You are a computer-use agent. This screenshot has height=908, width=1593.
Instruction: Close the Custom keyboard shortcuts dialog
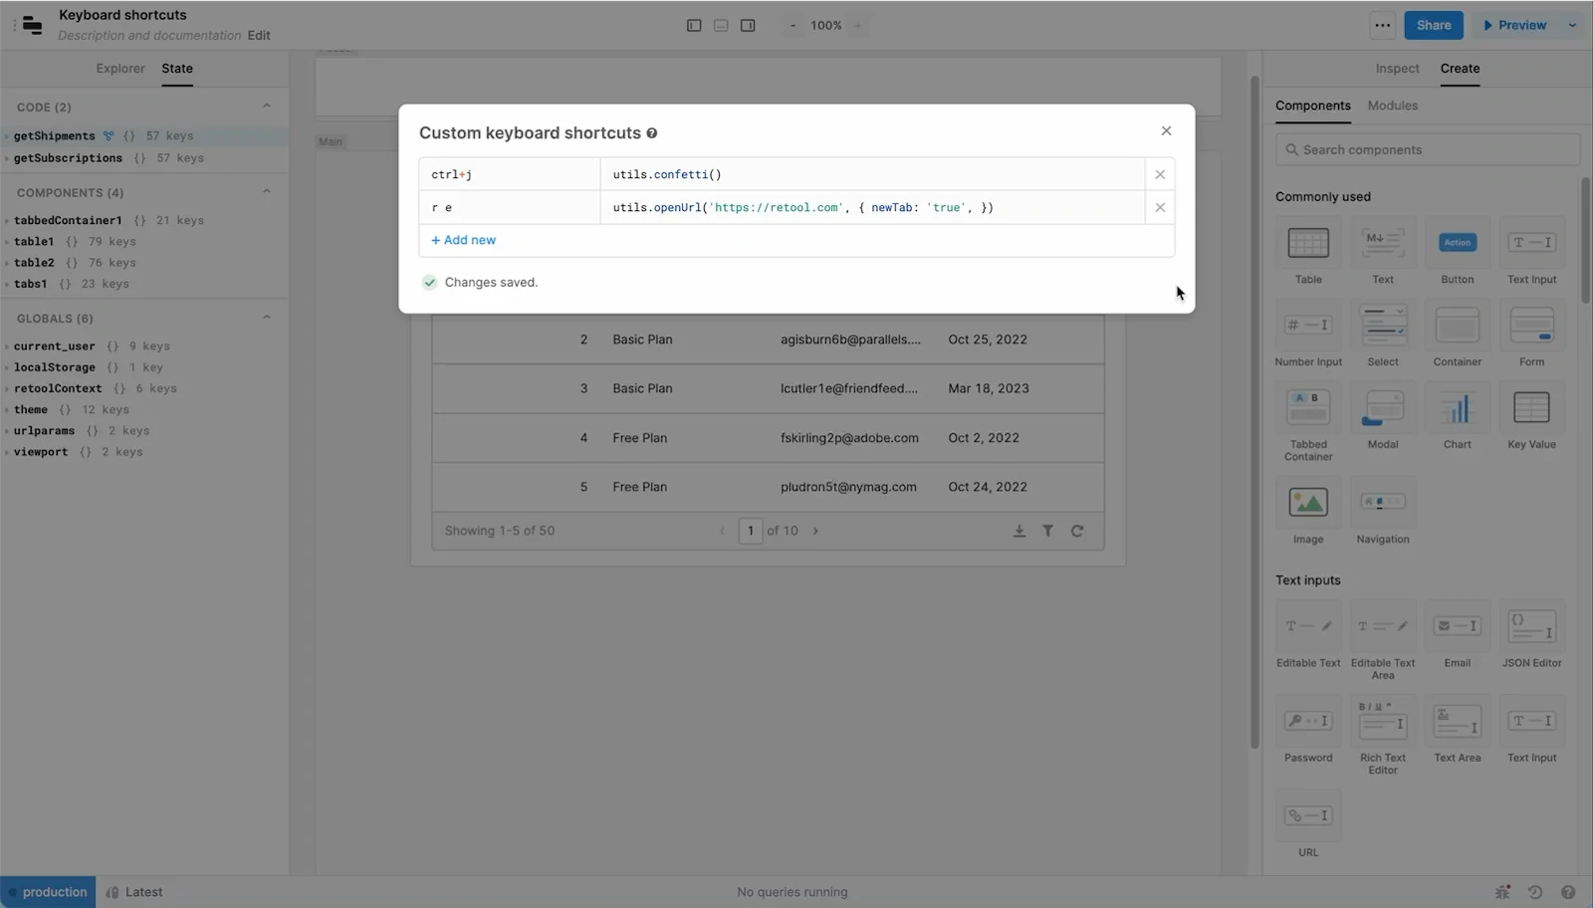1166,130
